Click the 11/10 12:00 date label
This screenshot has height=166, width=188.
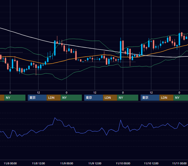151,163
